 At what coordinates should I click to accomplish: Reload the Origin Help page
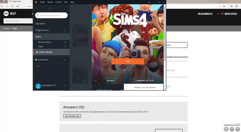12,6
